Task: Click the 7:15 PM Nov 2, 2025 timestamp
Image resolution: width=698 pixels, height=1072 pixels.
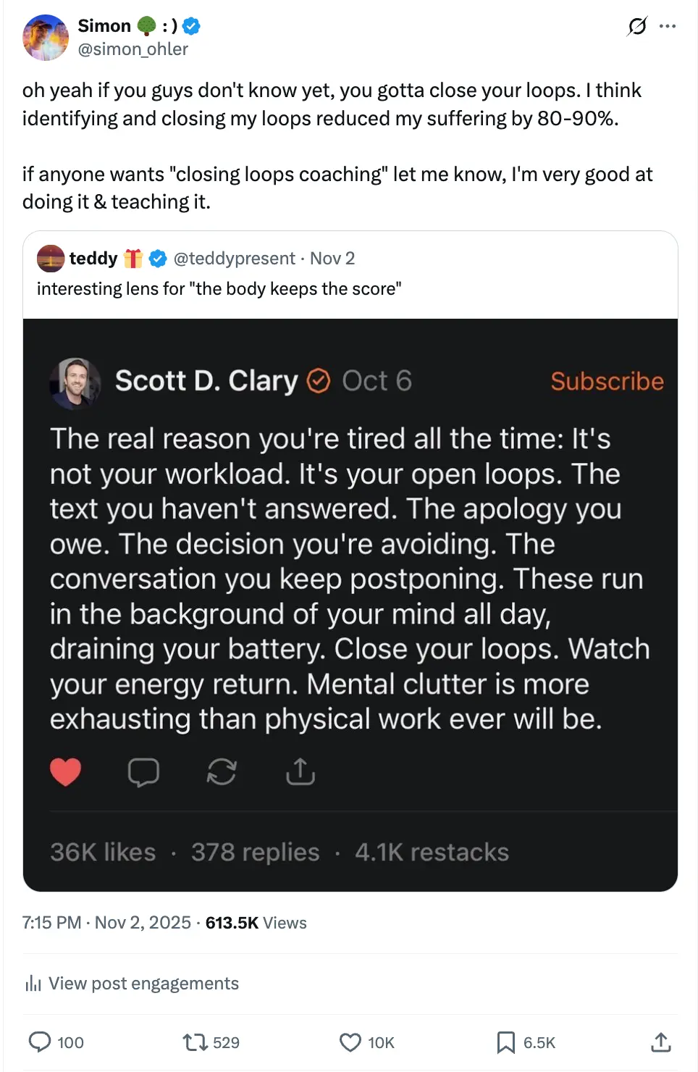Action: pyautogui.click(x=106, y=923)
